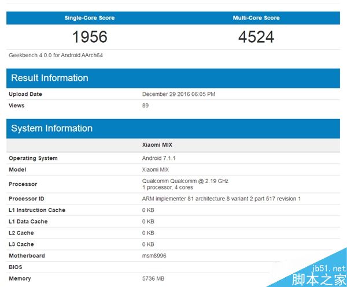Click the Operating System label
Image resolution: width=347 pixels, height=287 pixels.
[x=33, y=158]
